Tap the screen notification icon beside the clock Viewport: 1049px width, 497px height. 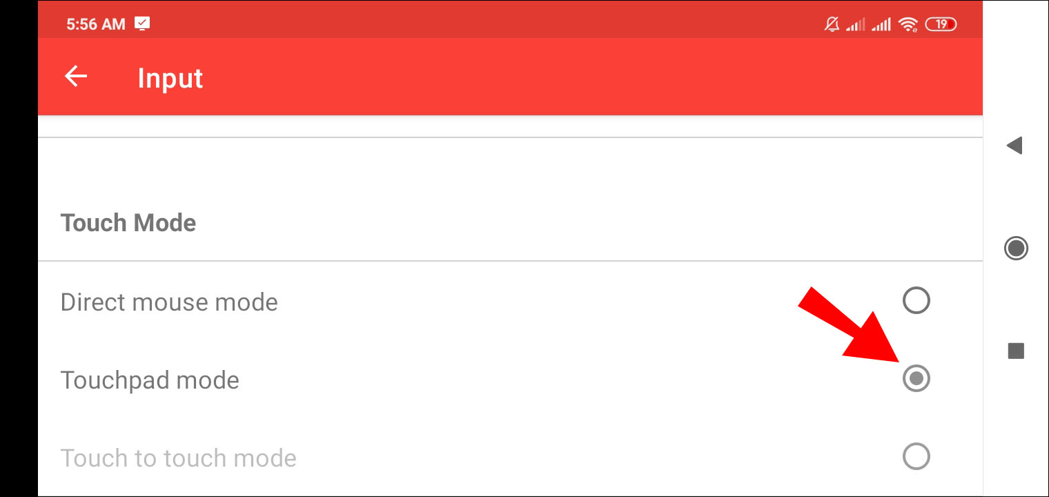click(x=142, y=24)
